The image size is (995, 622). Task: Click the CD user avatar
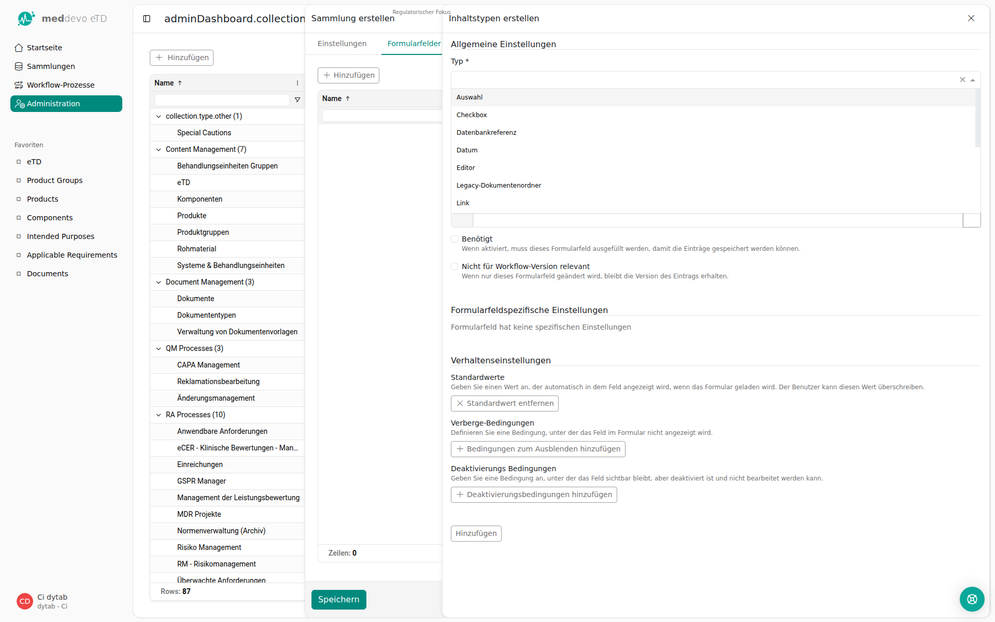point(24,601)
